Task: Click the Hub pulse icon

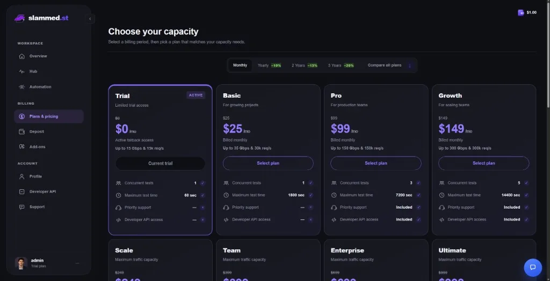Action: tap(21, 71)
